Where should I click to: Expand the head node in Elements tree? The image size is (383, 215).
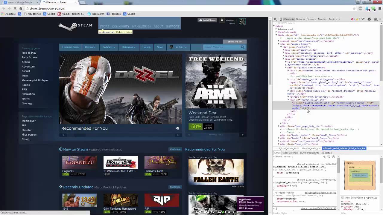tap(276, 32)
